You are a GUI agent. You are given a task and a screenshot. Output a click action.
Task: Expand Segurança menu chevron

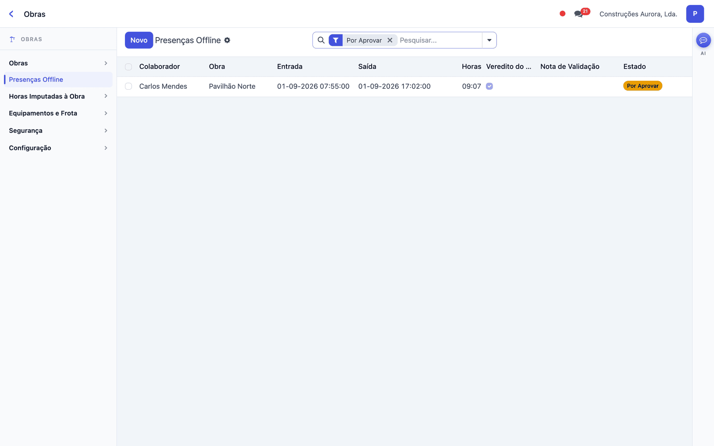point(106,131)
